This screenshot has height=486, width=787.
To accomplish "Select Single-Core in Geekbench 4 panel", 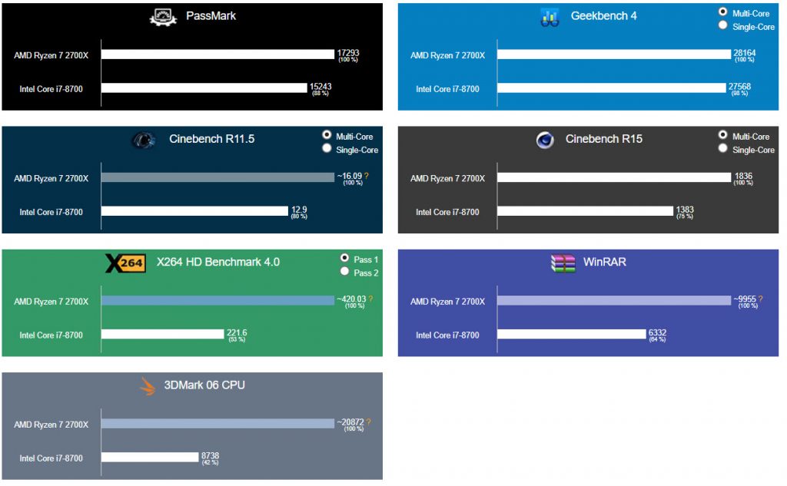I will point(722,25).
